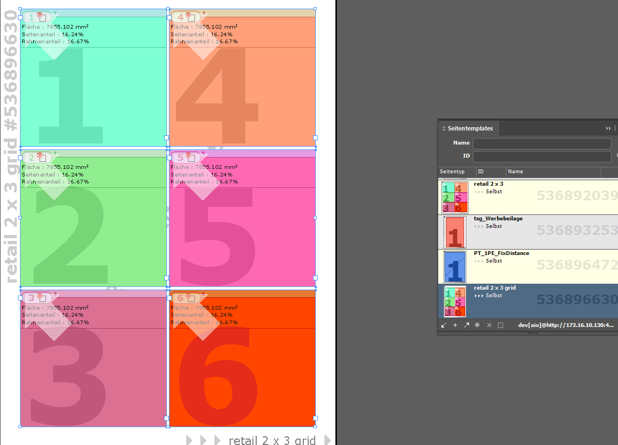Select the plus icon to add a template
Image resolution: width=618 pixels, height=445 pixels.
455,325
